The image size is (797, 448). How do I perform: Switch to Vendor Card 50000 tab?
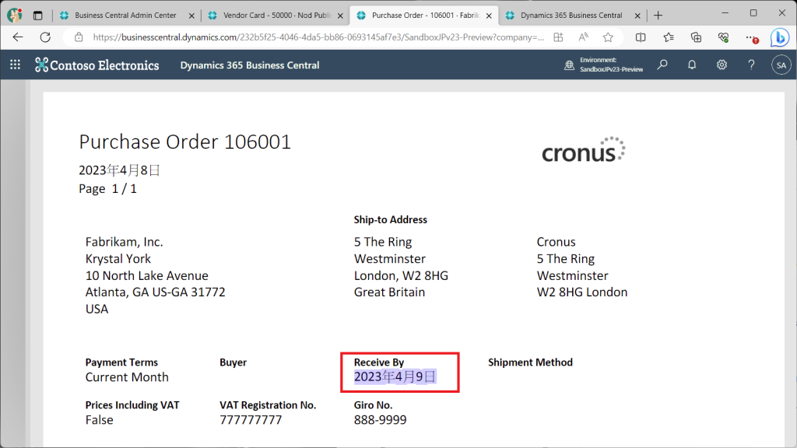click(x=277, y=16)
